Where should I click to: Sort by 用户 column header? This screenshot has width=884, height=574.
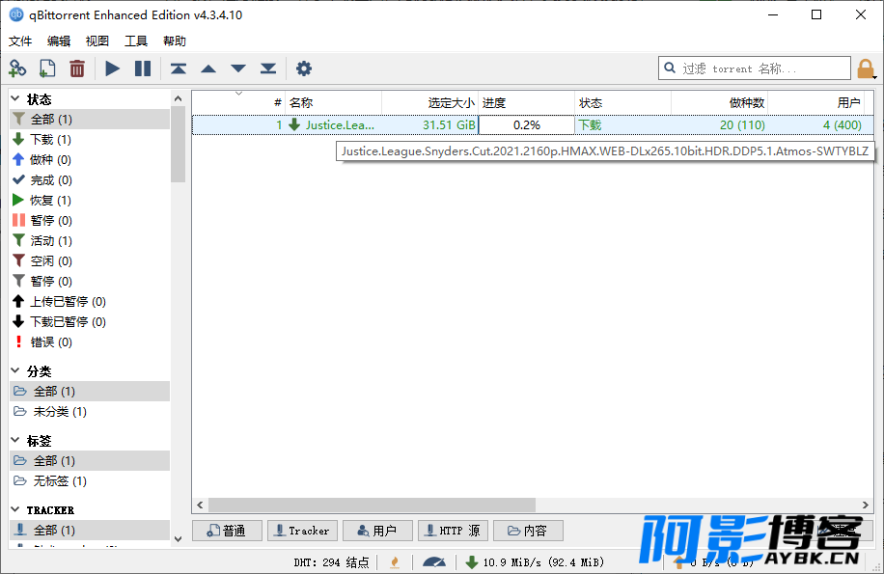(x=815, y=102)
